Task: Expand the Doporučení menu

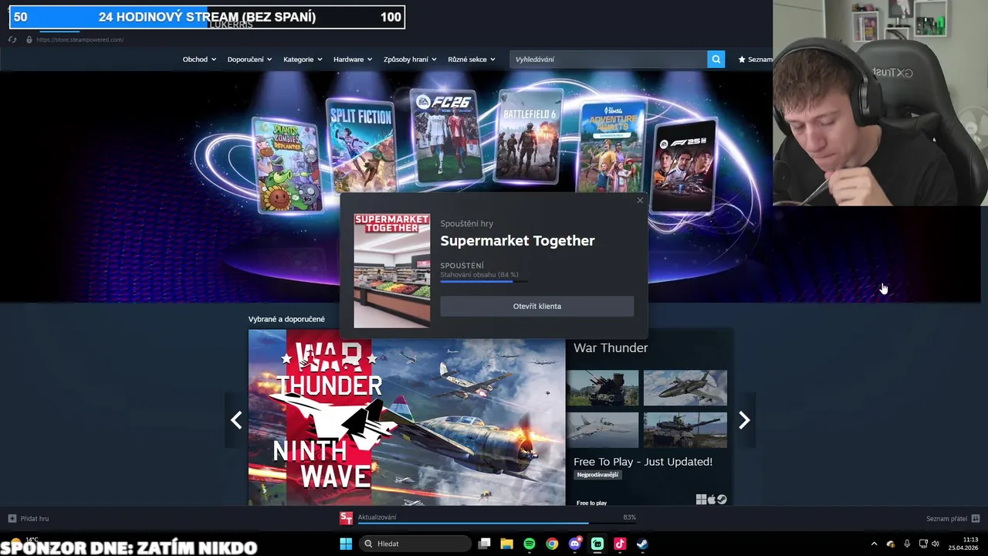Action: pos(249,59)
